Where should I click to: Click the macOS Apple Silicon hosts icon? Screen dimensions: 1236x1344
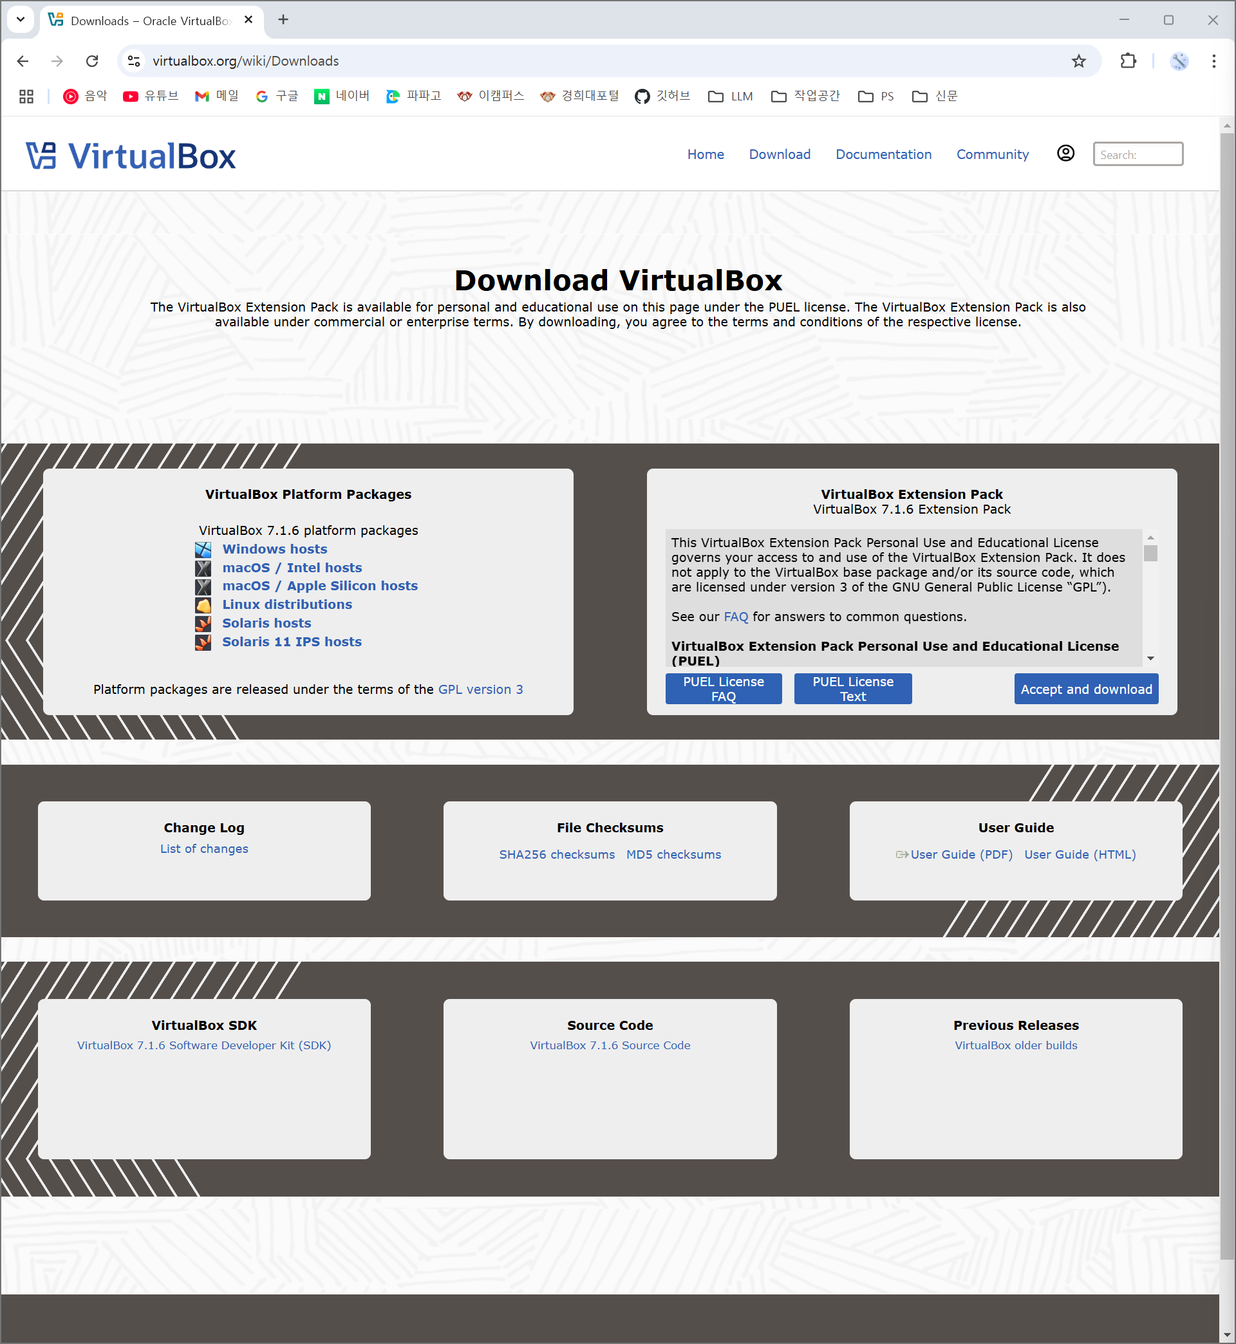point(203,585)
